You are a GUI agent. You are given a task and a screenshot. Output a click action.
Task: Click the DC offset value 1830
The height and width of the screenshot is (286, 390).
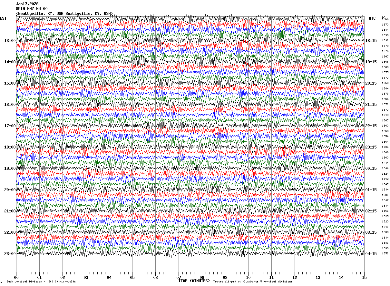(385, 195)
